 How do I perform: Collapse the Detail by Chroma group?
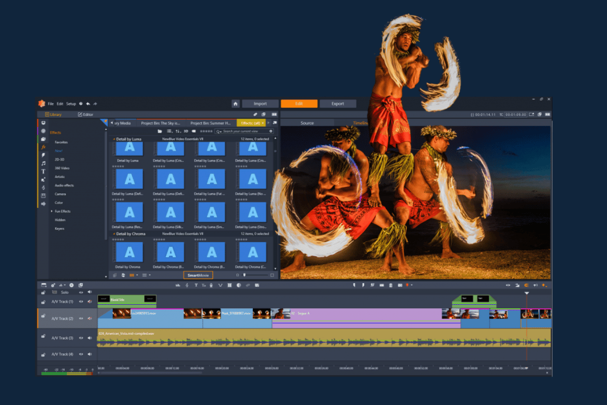tap(114, 234)
